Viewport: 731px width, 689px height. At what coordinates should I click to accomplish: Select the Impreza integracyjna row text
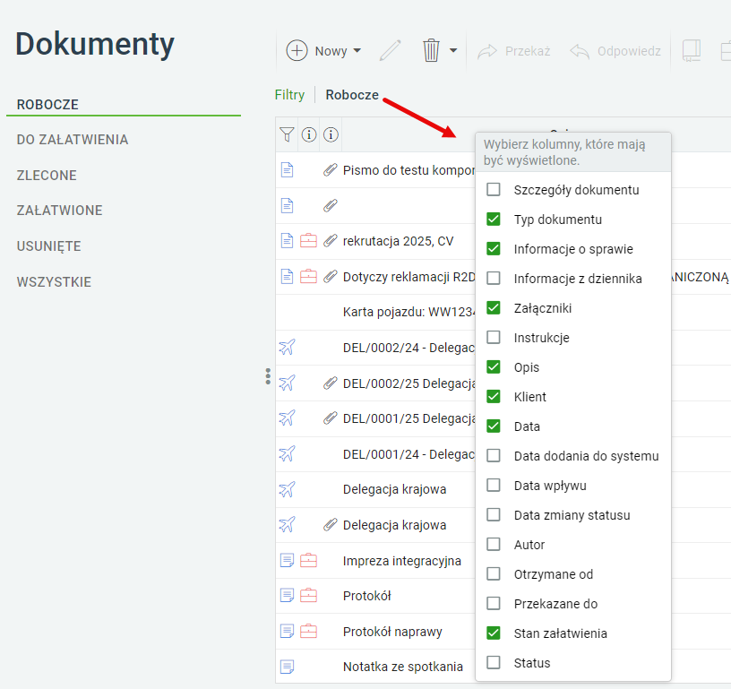[402, 561]
